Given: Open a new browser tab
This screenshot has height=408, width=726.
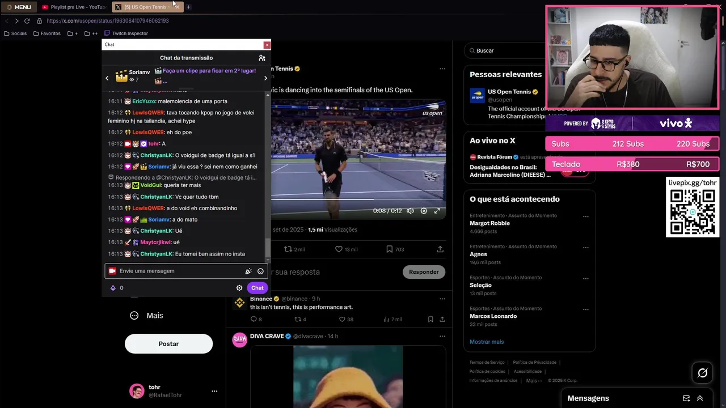Looking at the screenshot, I should (188, 7).
